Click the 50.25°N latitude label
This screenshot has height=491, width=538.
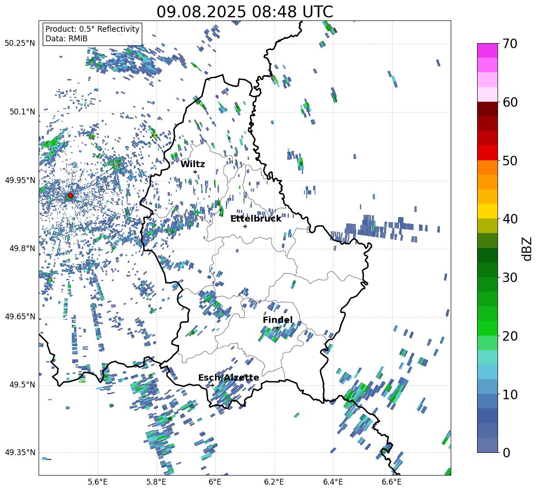click(20, 44)
